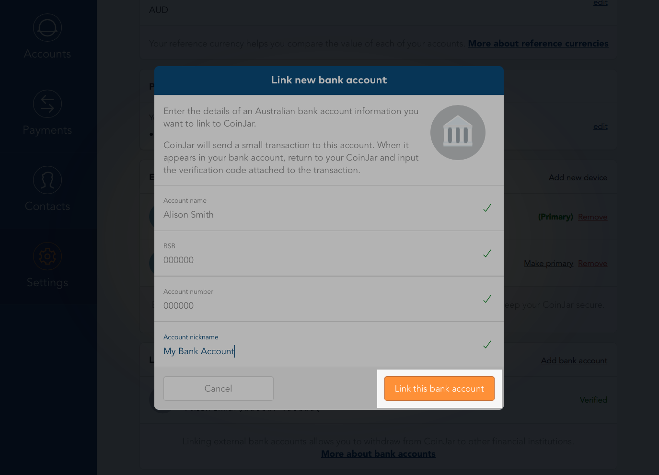Click the bank building icon
Screen dimensions: 659x475
point(458,133)
